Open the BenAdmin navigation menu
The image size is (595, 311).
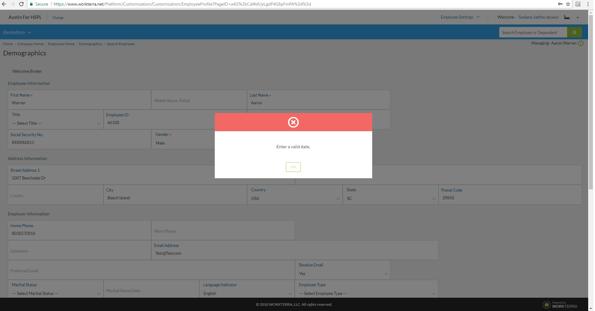[17, 32]
